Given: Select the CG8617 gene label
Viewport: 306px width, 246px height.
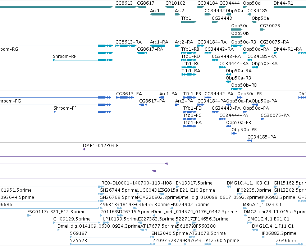Looking at the screenshot, I should (x=146, y=3).
